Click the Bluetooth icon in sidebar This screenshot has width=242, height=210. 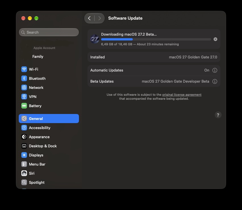tap(24, 78)
